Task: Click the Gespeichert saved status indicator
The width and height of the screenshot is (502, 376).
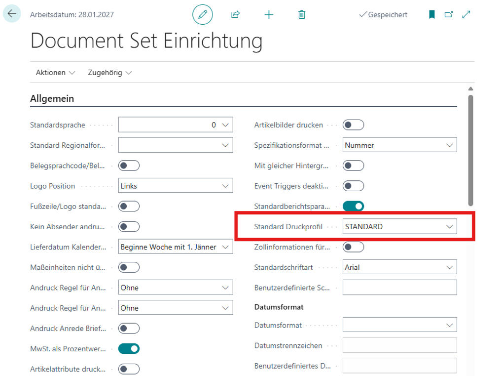Action: [x=383, y=15]
